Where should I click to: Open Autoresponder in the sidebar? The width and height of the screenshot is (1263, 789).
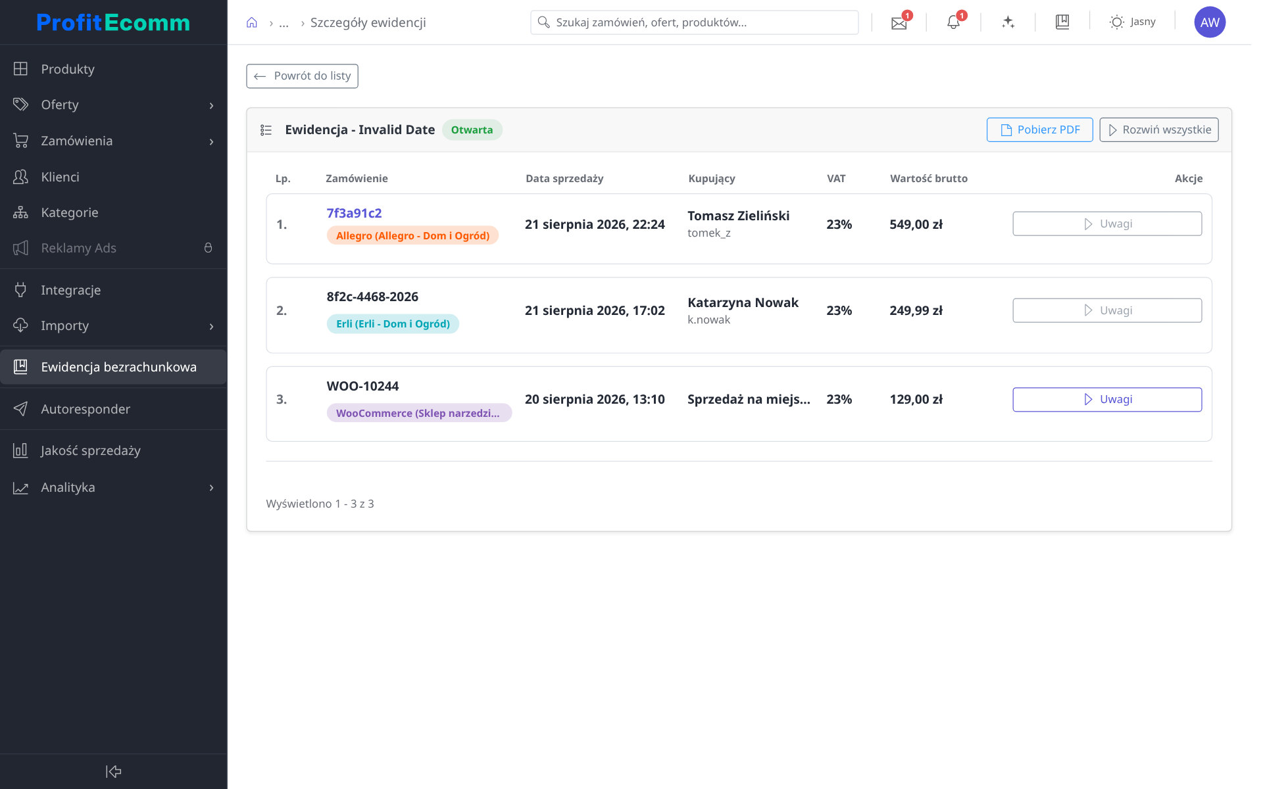point(113,409)
